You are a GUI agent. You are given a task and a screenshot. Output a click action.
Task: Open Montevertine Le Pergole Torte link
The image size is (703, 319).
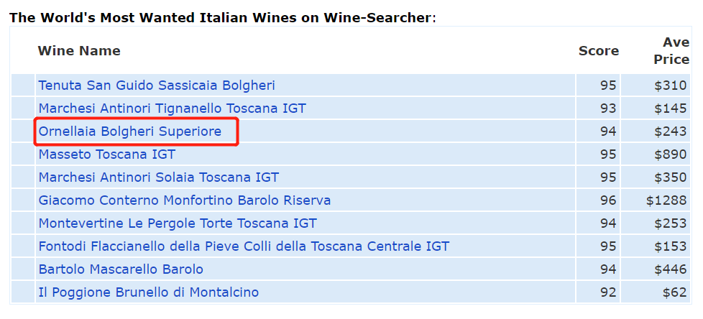tap(178, 223)
